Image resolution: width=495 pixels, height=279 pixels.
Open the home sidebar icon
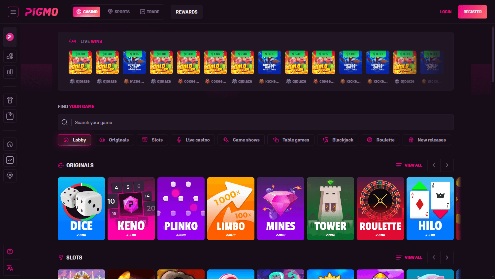pyautogui.click(x=10, y=144)
